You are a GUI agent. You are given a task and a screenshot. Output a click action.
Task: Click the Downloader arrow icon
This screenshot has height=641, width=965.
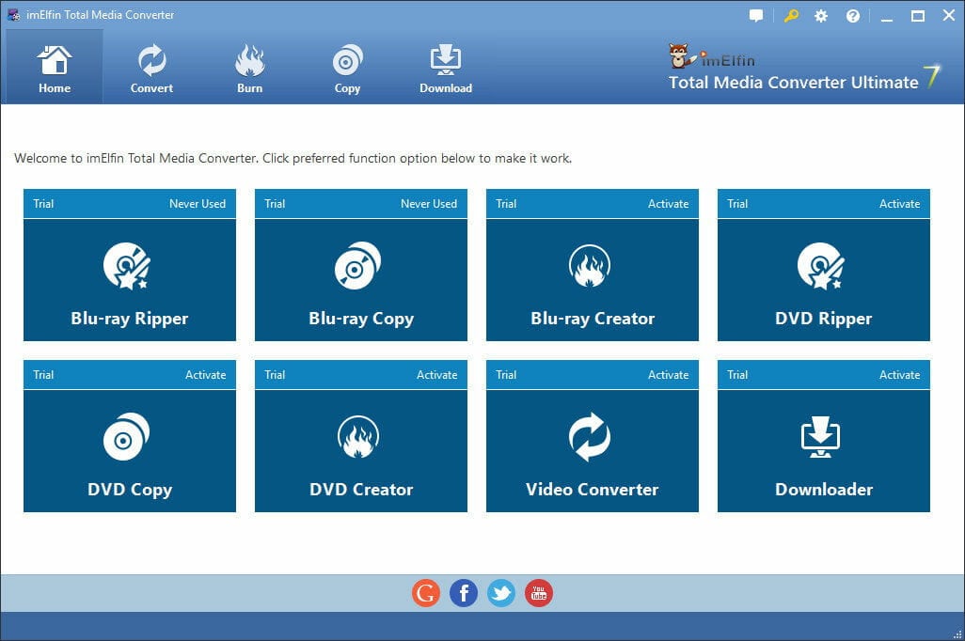821,437
